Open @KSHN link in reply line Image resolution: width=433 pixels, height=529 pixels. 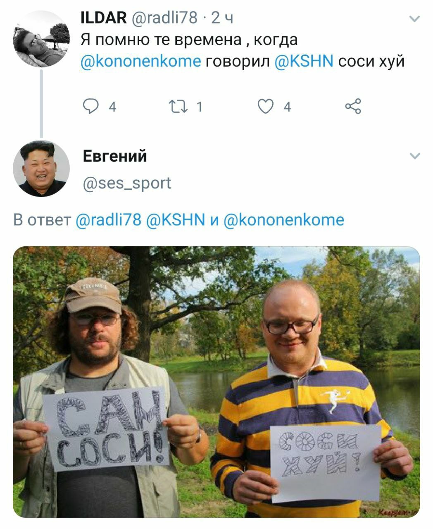pos(176,219)
